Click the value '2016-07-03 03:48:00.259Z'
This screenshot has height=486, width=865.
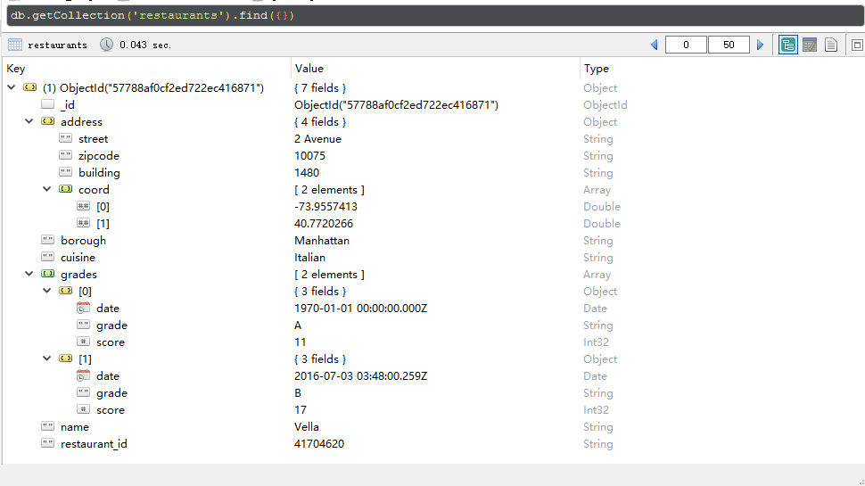tap(361, 376)
